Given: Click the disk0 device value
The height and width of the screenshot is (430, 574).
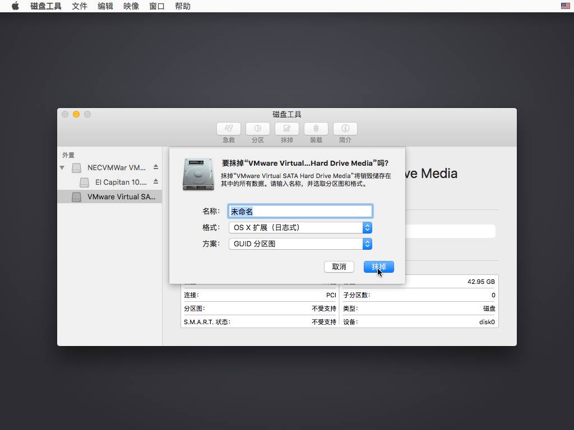Looking at the screenshot, I should pos(487,322).
